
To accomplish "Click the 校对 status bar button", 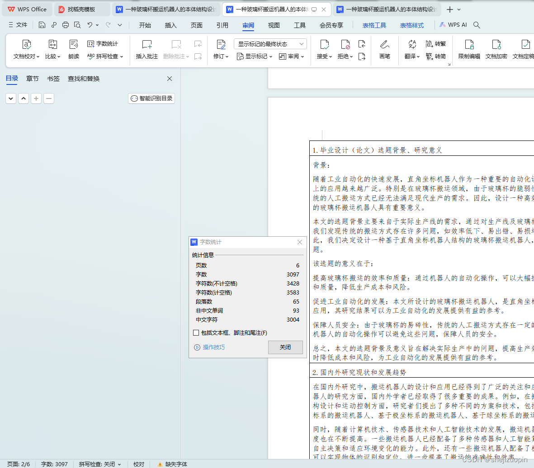I will [139, 464].
